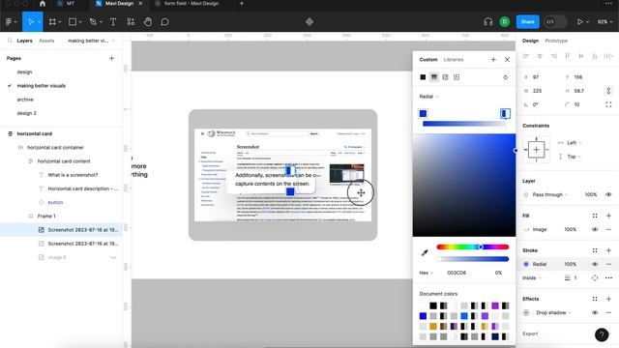
Task: Select the button layer
Action: click(x=55, y=202)
